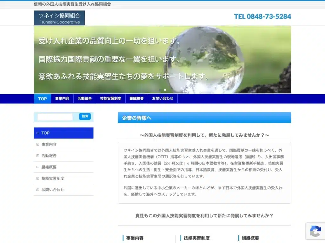The width and height of the screenshot is (325, 243).
Task: Click paragraph starting ツネイシ協同組合では外国人技能実習生
Action: [x=204, y=163]
